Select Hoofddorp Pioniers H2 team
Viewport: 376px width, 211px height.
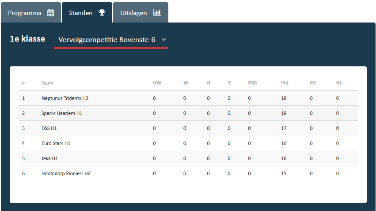click(x=66, y=173)
